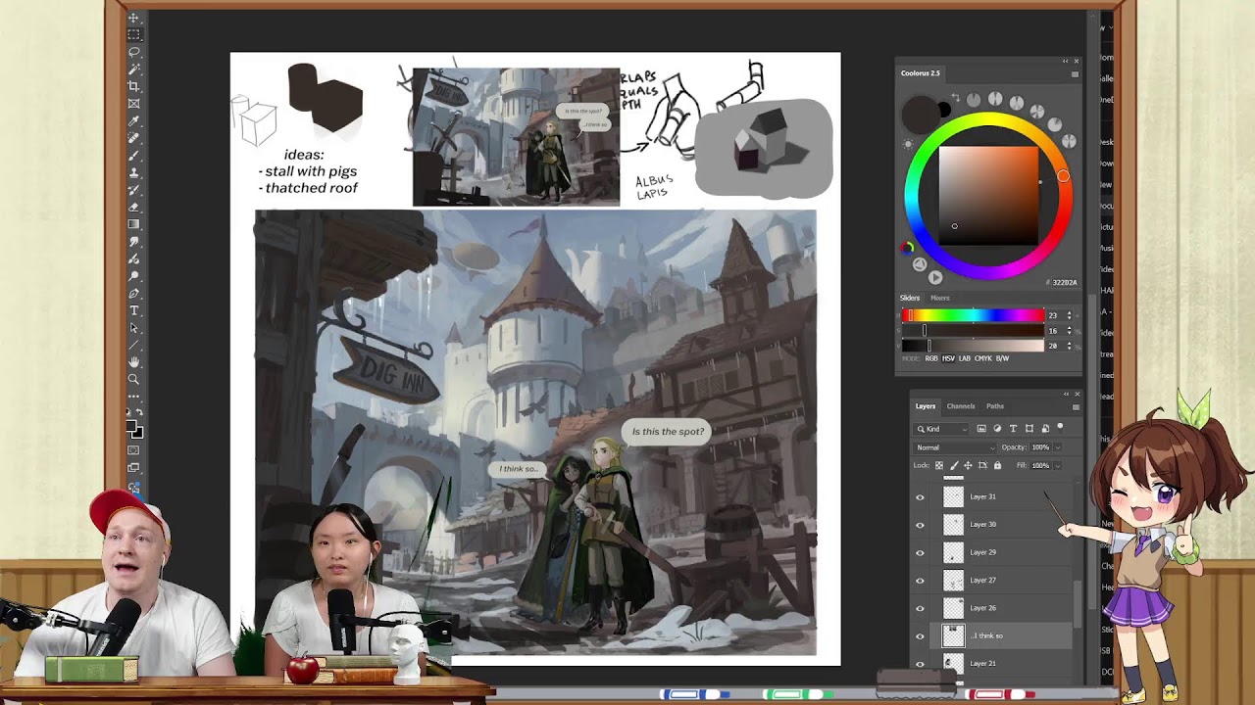Viewport: 1255px width, 705px height.
Task: Select the Magic Wand tool
Action: (x=134, y=69)
